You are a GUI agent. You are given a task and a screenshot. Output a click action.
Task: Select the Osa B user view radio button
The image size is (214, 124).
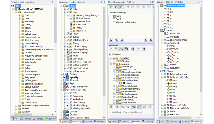tap(114, 19)
